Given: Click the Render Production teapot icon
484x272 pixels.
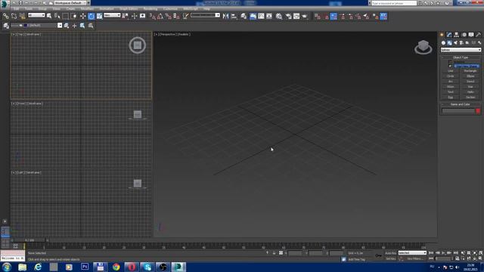Looking at the screenshot, I should point(305,16).
